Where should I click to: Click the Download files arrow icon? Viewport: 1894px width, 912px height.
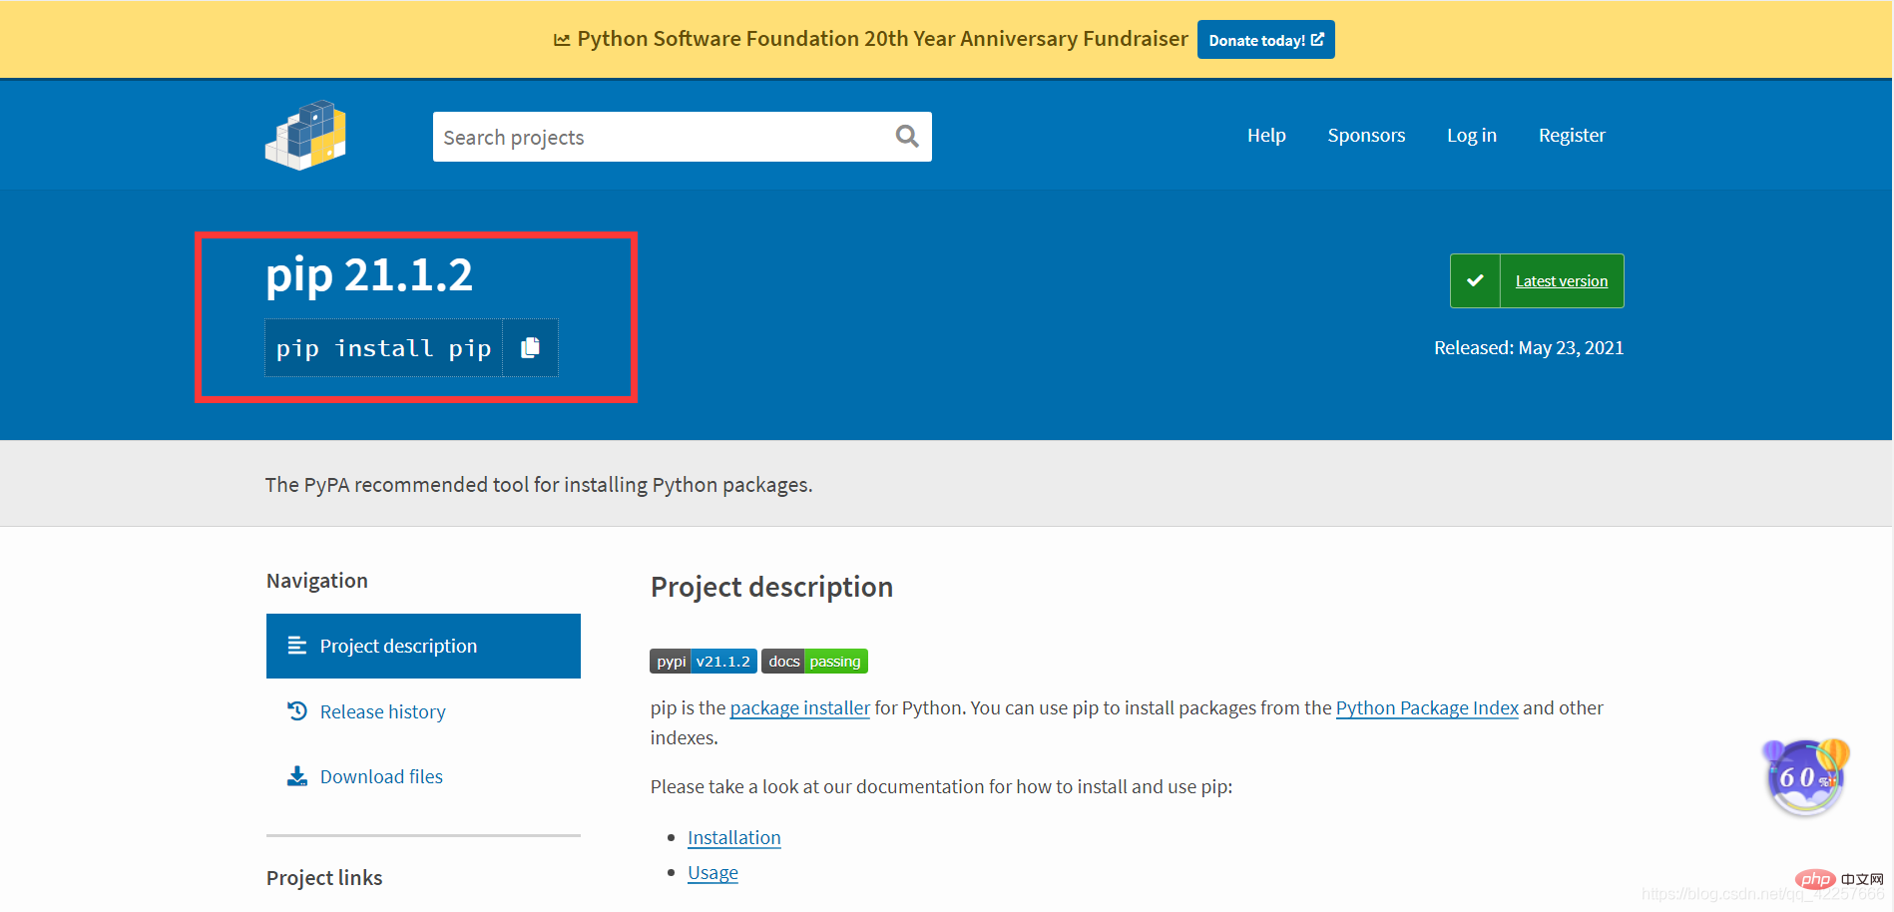pyautogui.click(x=297, y=776)
